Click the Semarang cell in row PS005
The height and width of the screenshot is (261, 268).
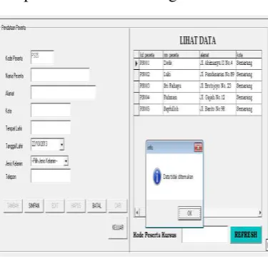249,110
